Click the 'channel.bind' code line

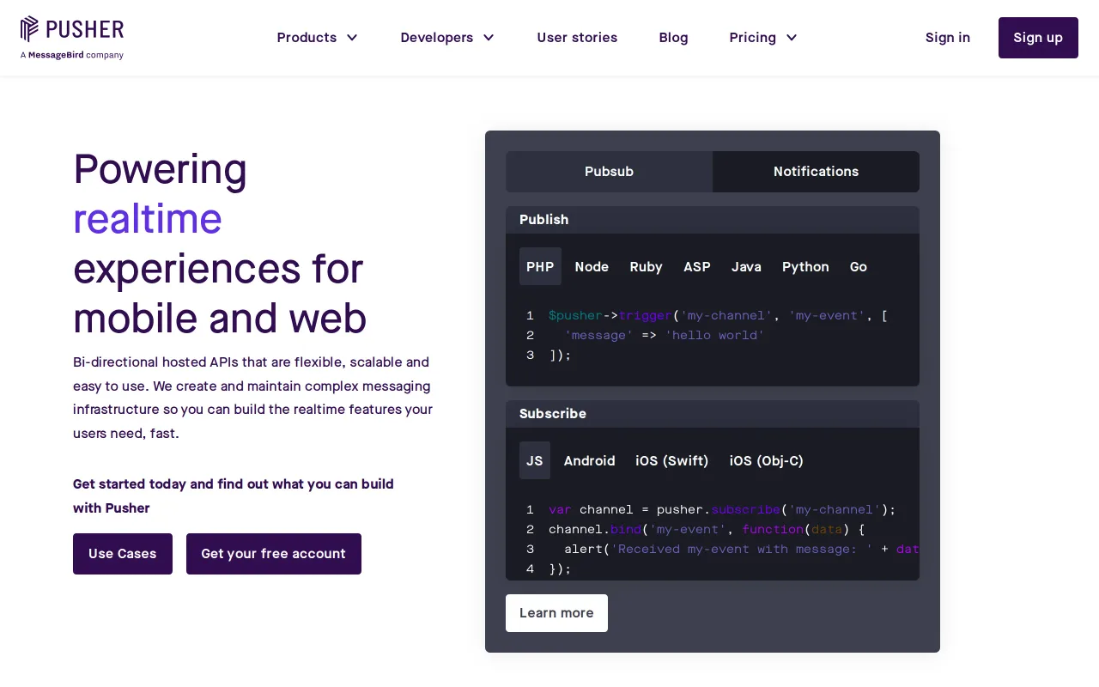(x=707, y=530)
